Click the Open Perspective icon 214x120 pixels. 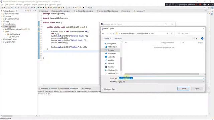[x=209, y=8]
